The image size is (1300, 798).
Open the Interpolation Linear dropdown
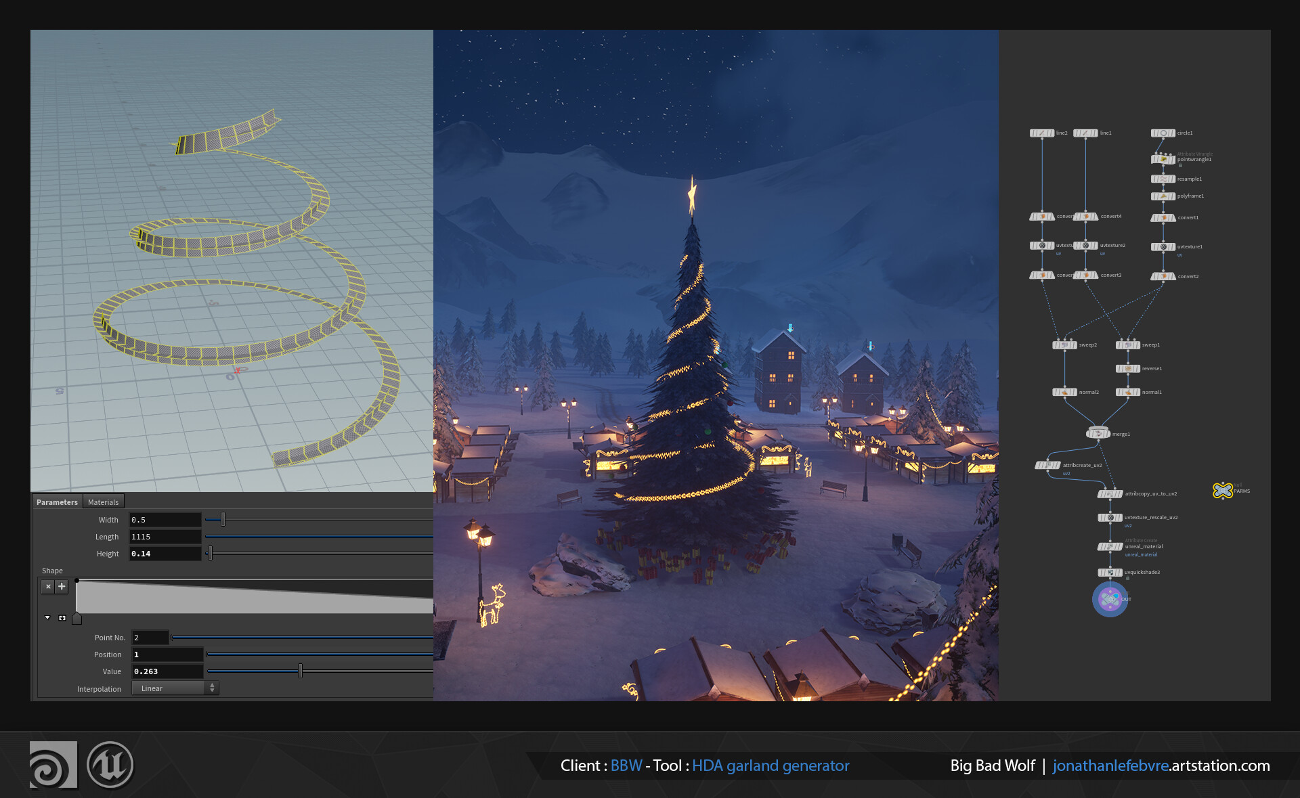pos(175,688)
